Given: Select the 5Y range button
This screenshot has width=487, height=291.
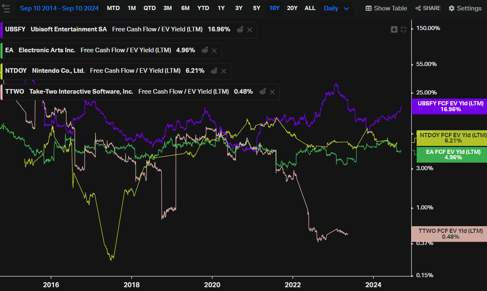Looking at the screenshot, I should pyautogui.click(x=257, y=8).
